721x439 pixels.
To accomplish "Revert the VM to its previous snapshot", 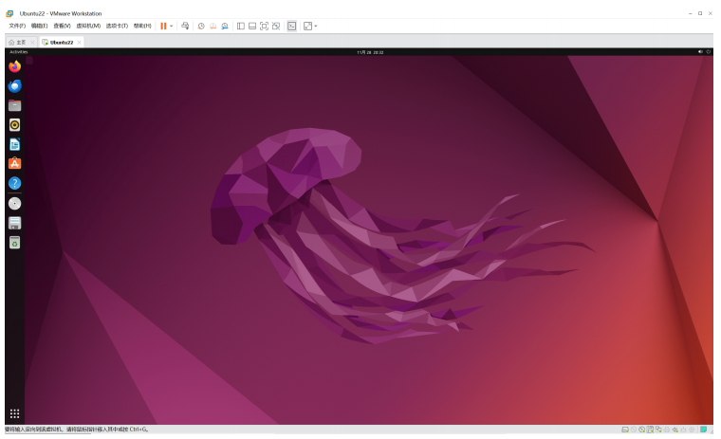I will 213,27.
